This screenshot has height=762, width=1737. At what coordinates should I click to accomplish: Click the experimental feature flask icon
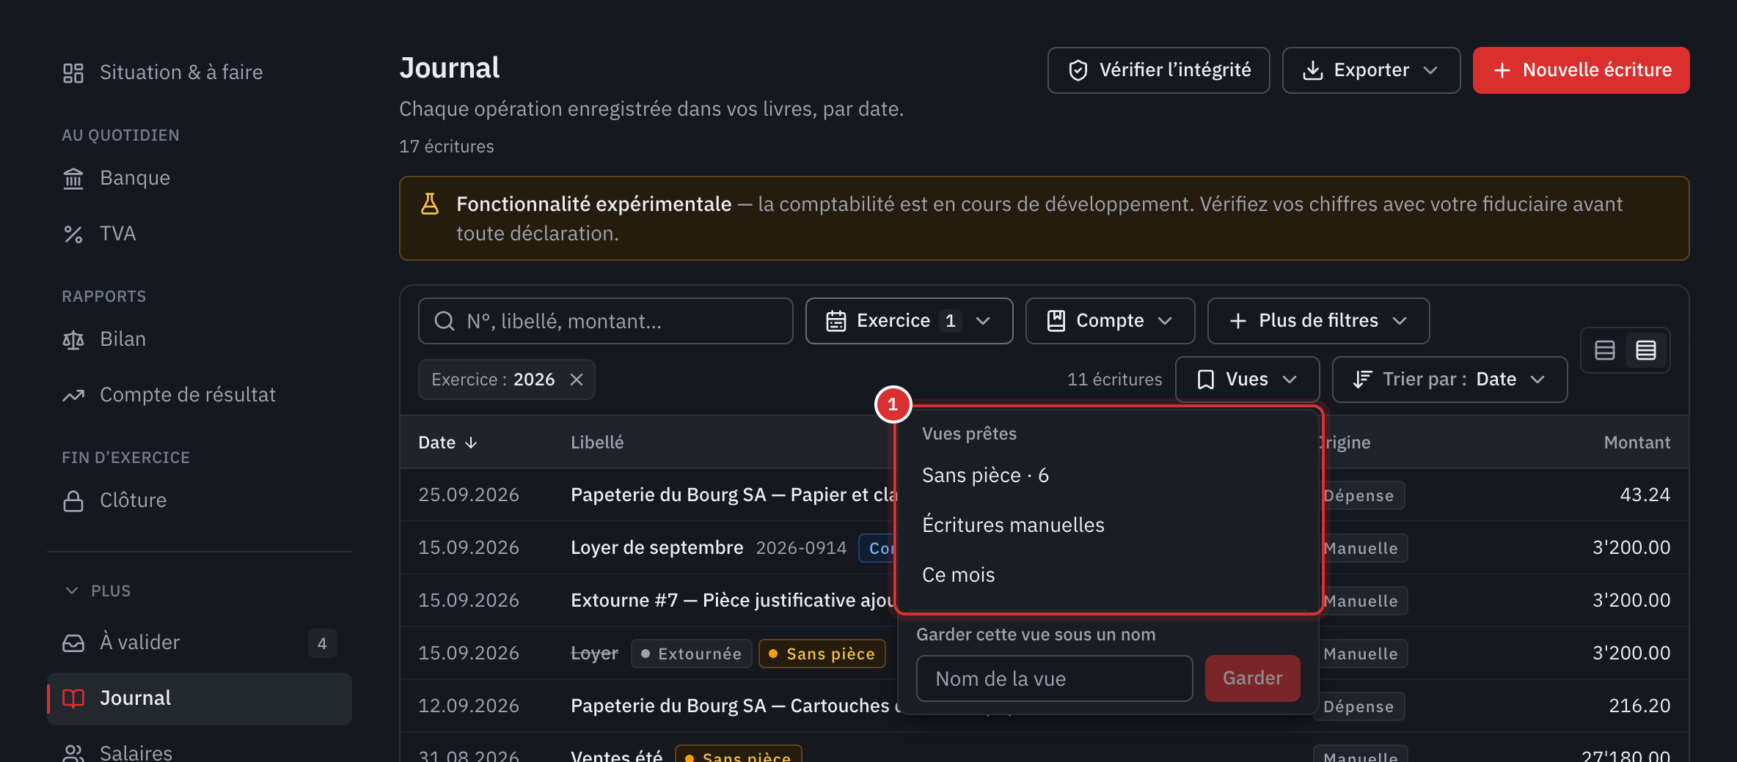click(430, 204)
